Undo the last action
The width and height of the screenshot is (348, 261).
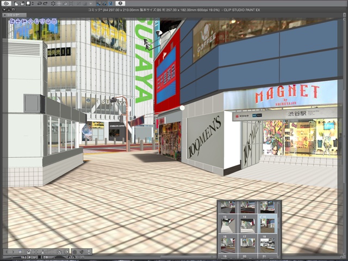[40, 4]
